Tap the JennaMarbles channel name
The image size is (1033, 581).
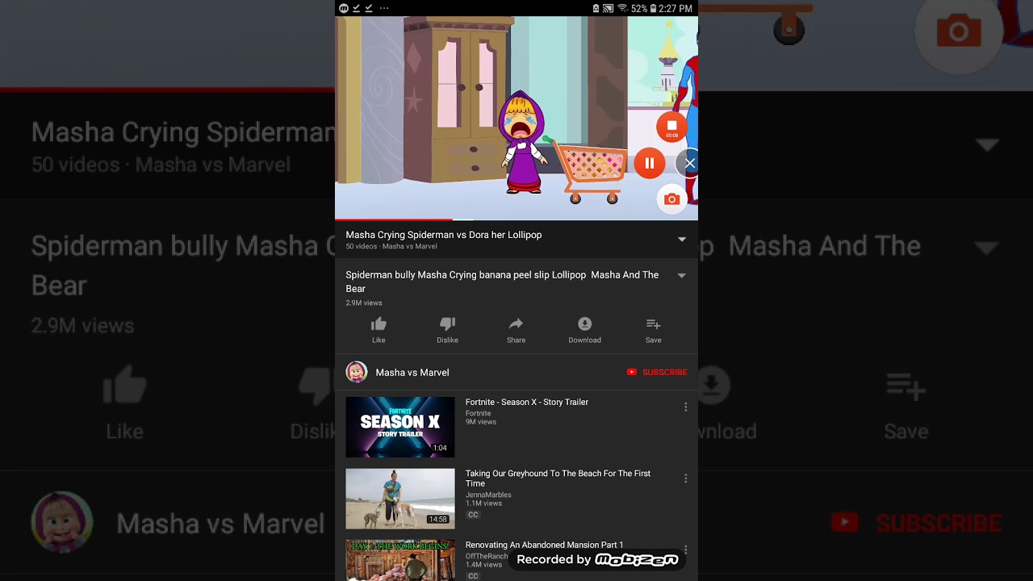point(488,495)
